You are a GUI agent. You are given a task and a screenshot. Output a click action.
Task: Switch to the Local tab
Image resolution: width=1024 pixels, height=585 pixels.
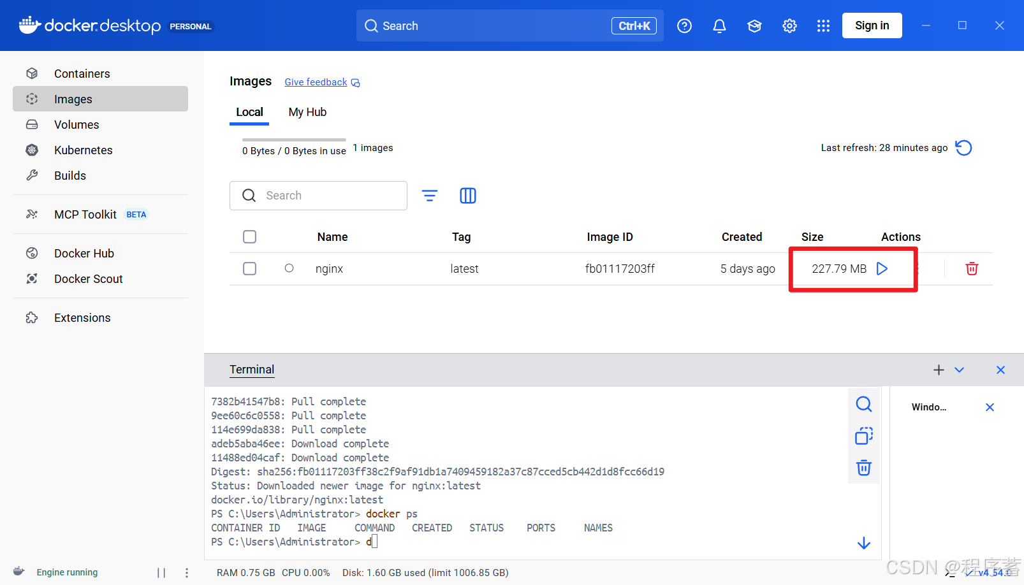point(249,112)
